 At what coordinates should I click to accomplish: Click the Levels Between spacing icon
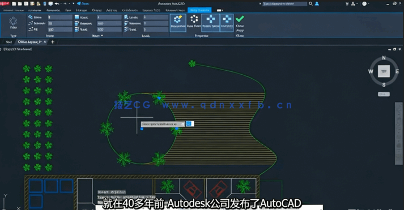pyautogui.click(x=126, y=23)
